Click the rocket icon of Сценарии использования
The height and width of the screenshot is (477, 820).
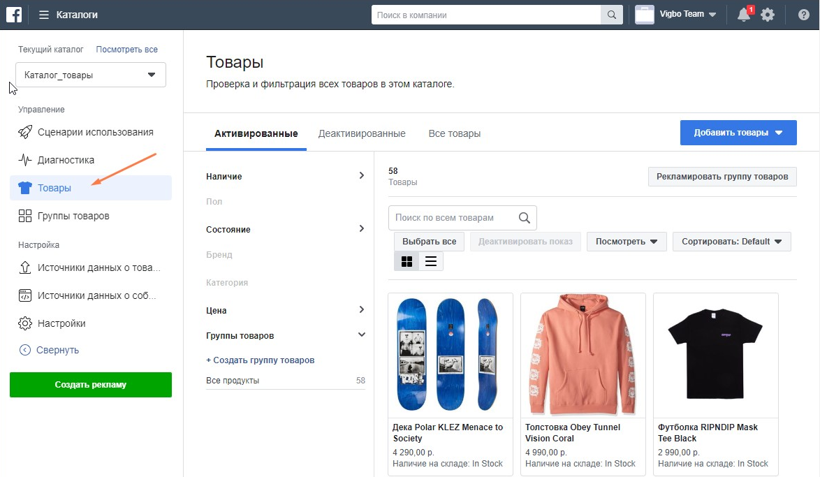25,132
